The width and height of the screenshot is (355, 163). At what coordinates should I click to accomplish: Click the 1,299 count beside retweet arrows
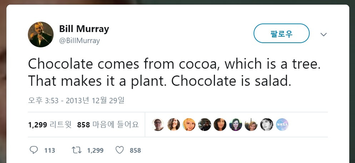point(95,151)
